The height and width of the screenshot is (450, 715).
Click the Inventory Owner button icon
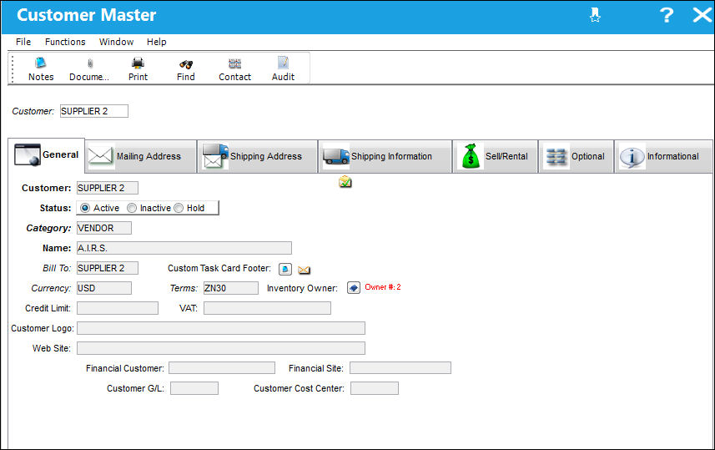354,288
